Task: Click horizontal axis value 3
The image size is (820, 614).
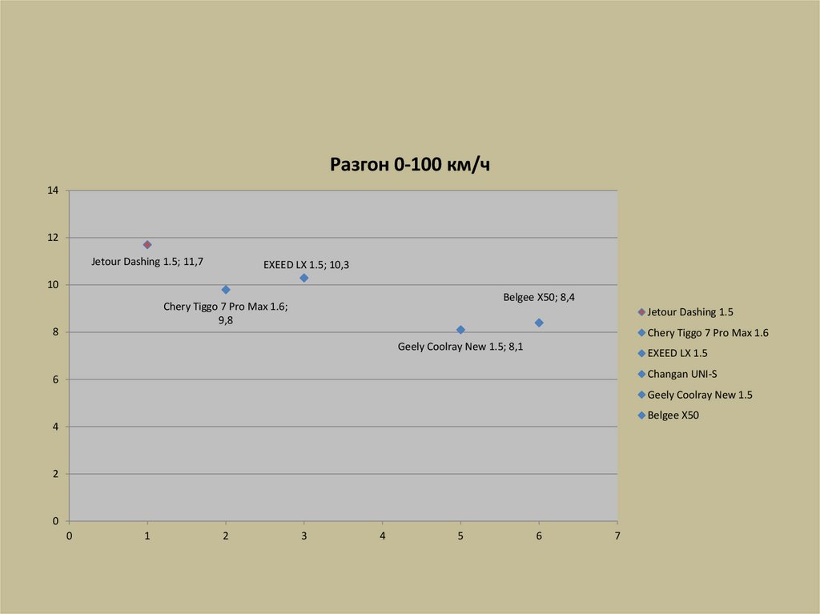Action: point(303,536)
